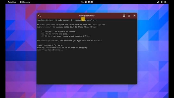Open the Activities overview
The height and width of the screenshot is (98, 174).
point(12,2)
